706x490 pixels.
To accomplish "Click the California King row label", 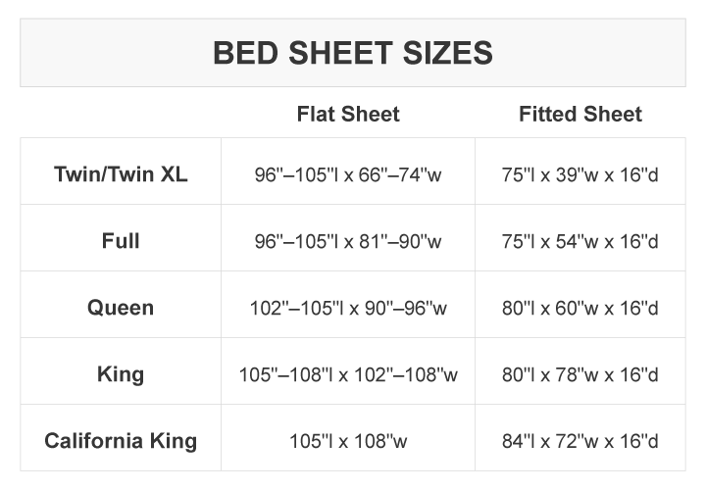I will pyautogui.click(x=121, y=440).
